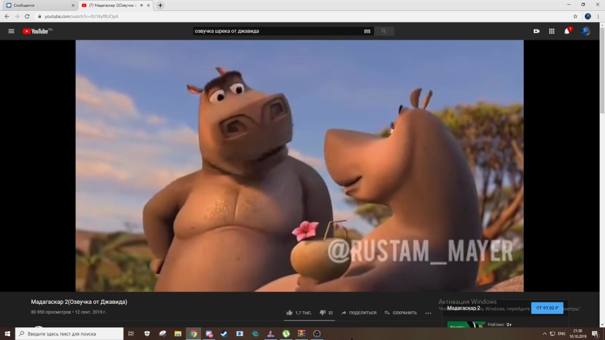Open the notifications bell
605x340 pixels.
(567, 32)
